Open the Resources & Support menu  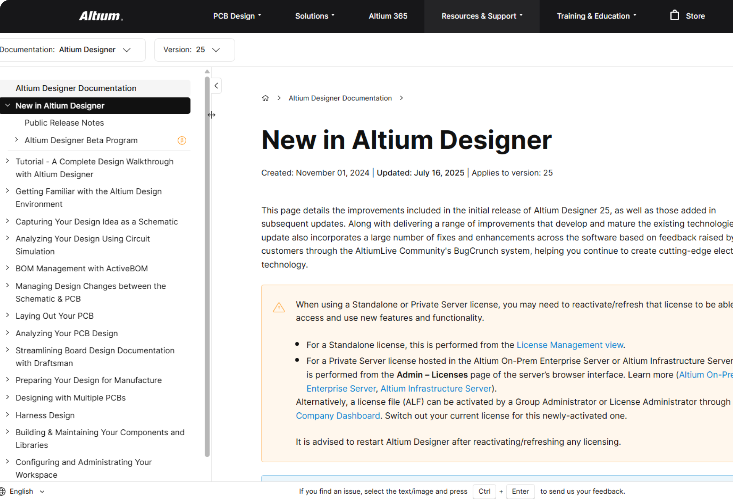click(481, 16)
